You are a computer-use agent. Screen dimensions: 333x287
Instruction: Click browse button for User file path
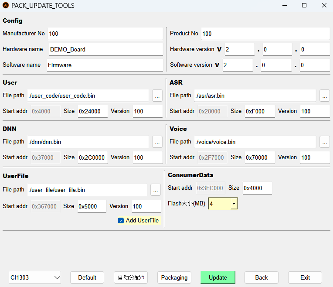coord(157,96)
